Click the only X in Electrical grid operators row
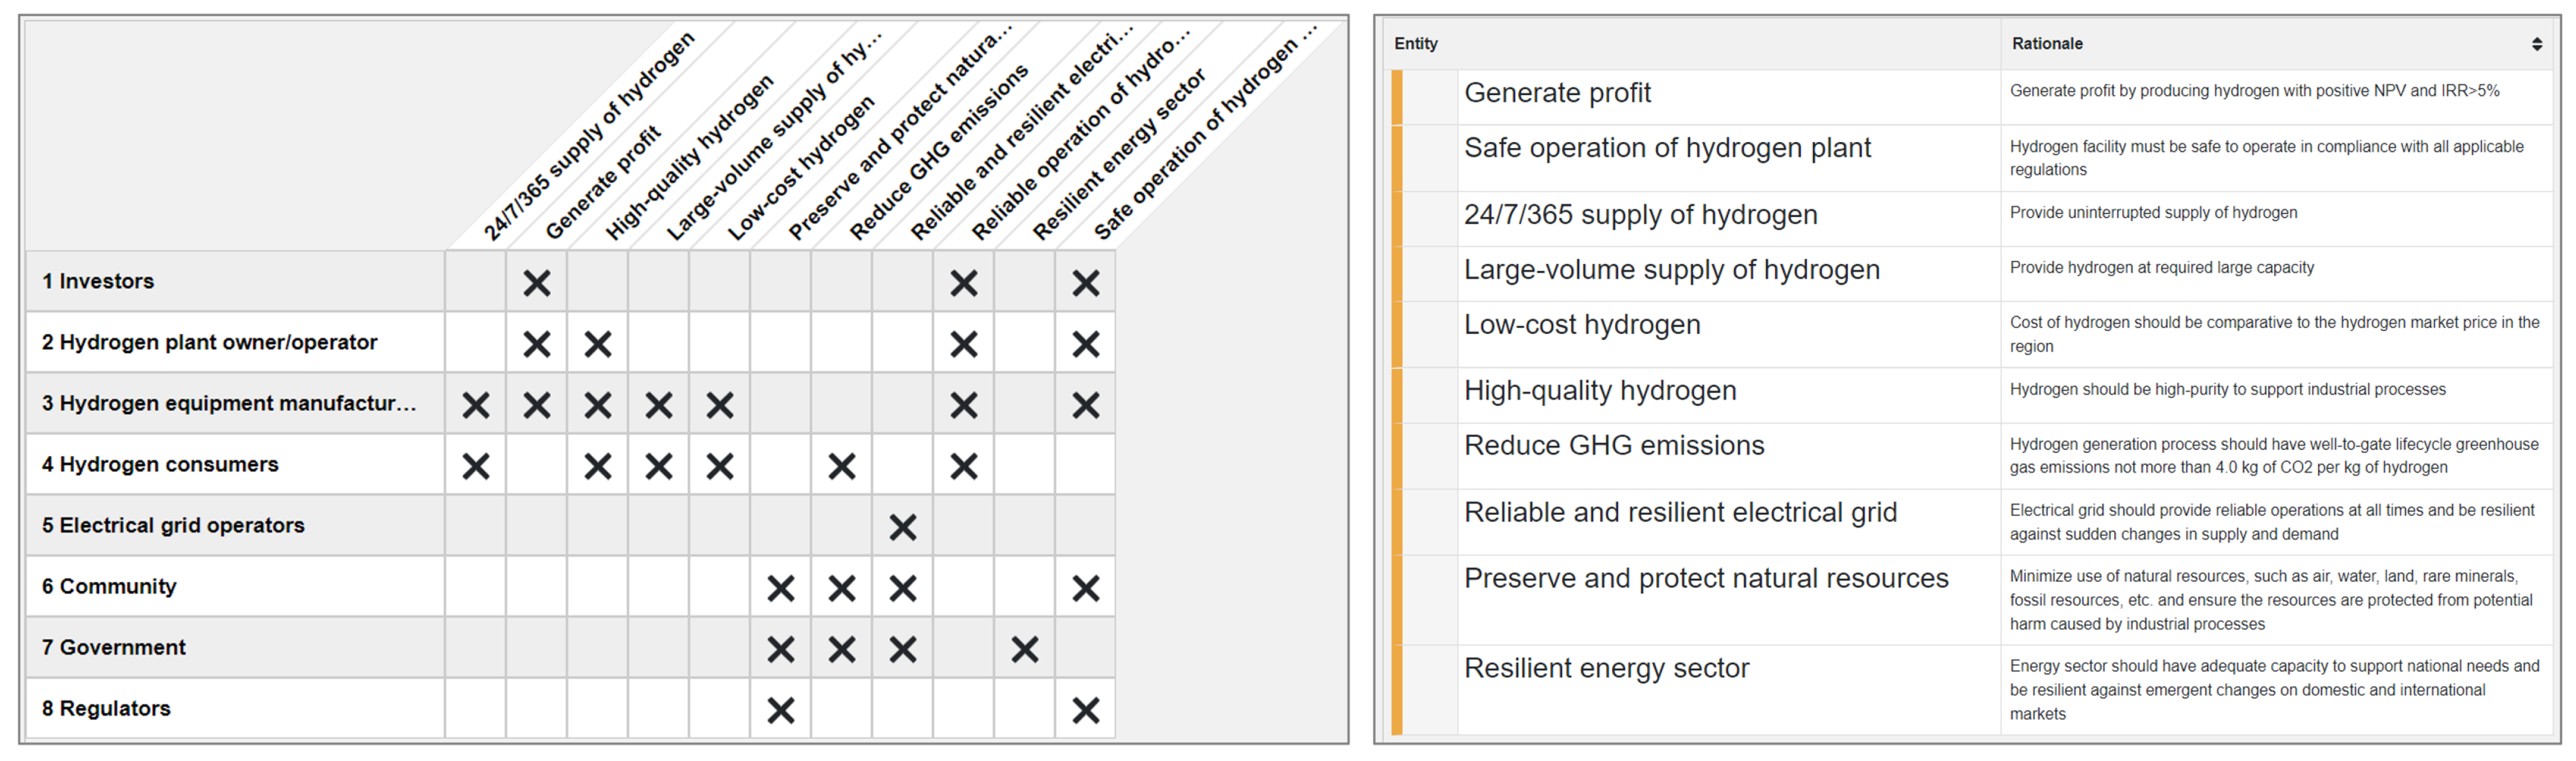 pos(903,527)
